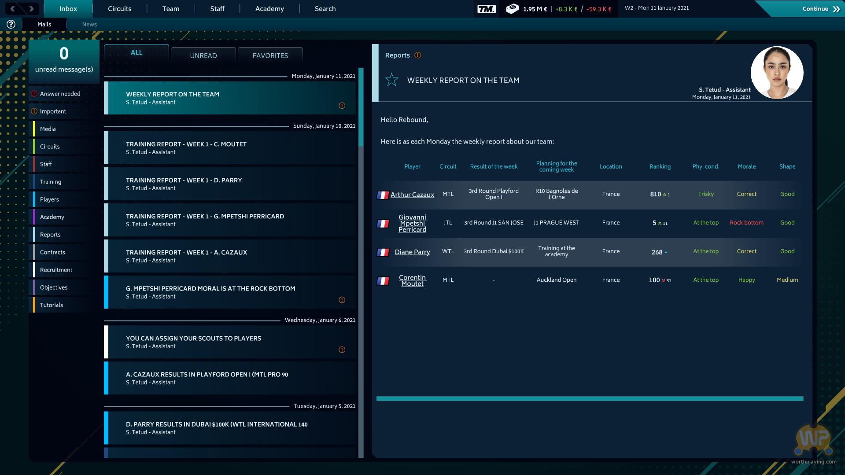Image resolution: width=845 pixels, height=475 pixels.
Task: Filter mails by Training category
Action: click(x=51, y=182)
